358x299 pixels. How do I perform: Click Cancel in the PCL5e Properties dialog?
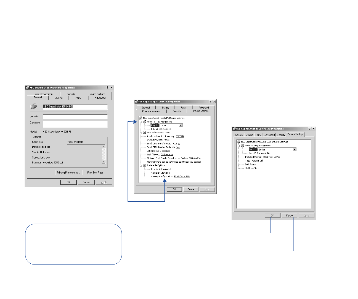tap(290, 215)
